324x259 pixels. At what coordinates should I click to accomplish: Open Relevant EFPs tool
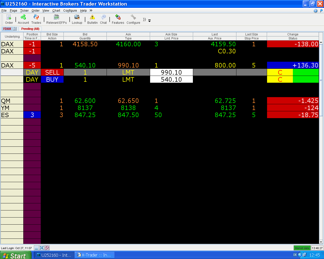tap(56, 19)
